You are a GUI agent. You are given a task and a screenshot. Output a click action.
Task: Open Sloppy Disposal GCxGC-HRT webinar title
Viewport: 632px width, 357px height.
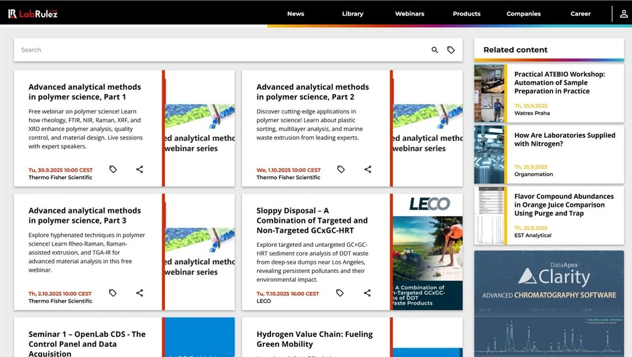click(x=312, y=220)
